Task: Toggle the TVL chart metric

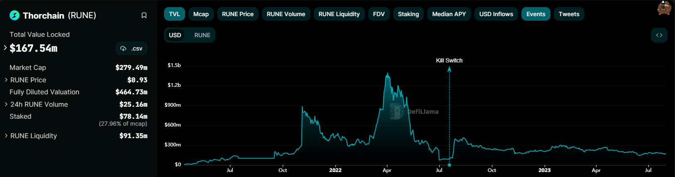Action: pyautogui.click(x=174, y=14)
